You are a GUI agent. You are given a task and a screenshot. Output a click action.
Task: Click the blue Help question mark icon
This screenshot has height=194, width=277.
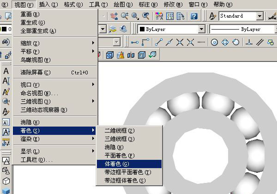[194, 16]
